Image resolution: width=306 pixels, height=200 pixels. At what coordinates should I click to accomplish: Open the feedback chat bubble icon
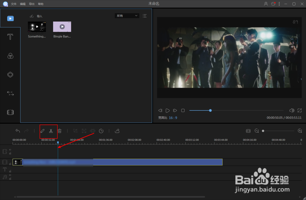(273, 4)
